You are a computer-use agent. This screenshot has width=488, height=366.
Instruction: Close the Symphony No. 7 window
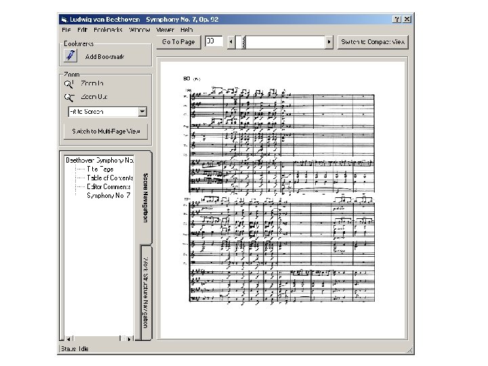point(407,19)
